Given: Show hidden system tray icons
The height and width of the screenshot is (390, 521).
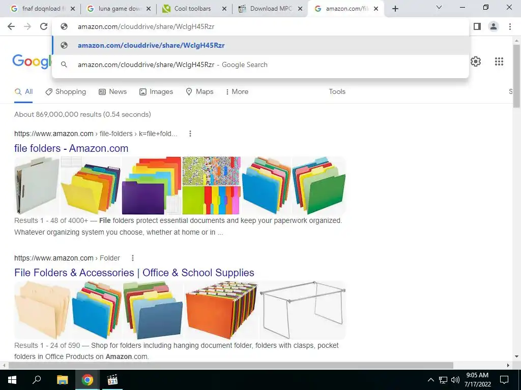Looking at the screenshot, I should pyautogui.click(x=430, y=380).
